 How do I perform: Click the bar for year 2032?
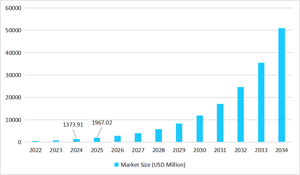(240, 115)
